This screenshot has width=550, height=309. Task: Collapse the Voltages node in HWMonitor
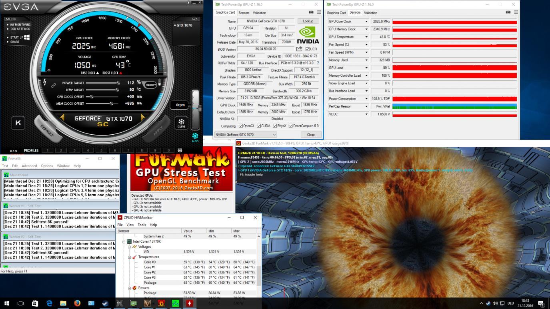(129, 247)
